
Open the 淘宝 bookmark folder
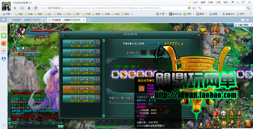[x=19, y=14]
